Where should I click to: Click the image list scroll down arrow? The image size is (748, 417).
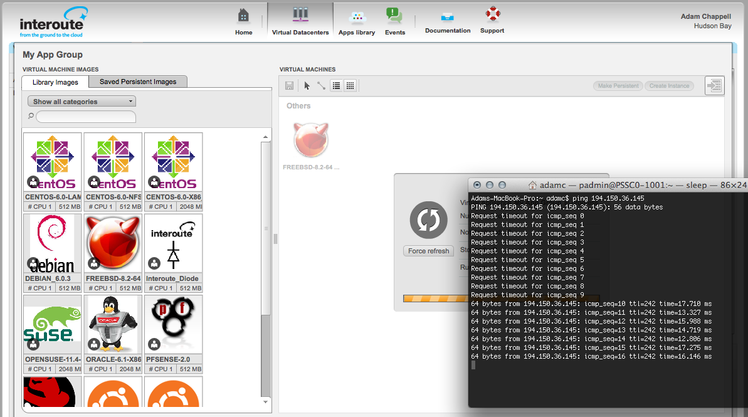tap(266, 402)
